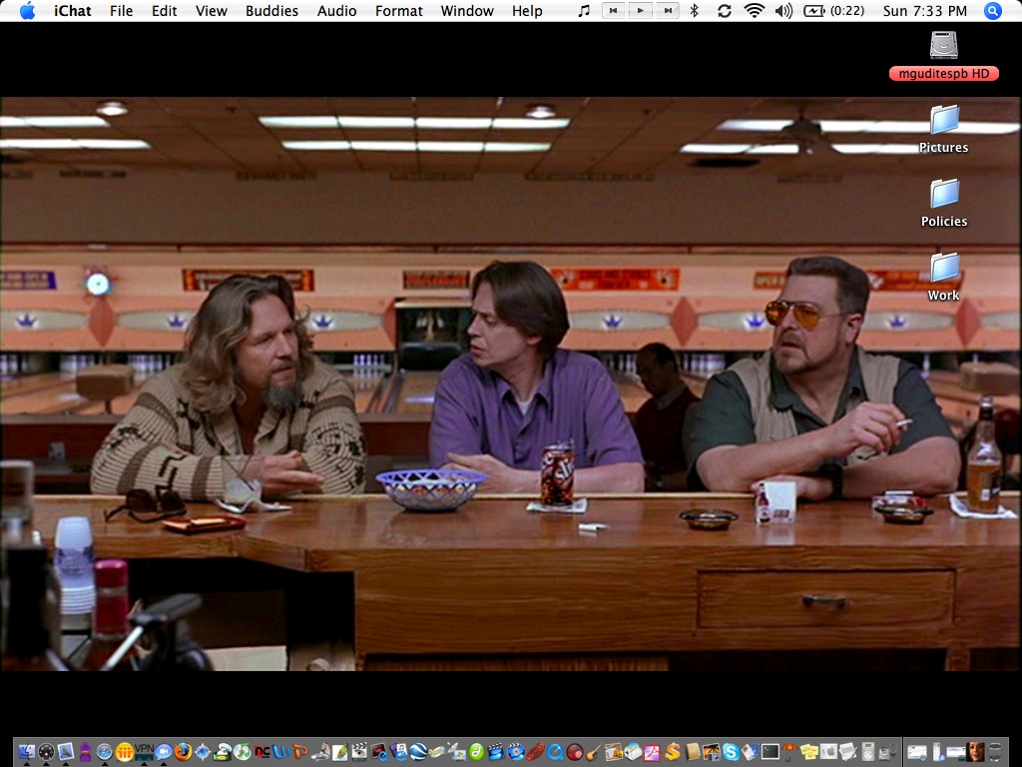The height and width of the screenshot is (767, 1022).
Task: Open the iChat application menu
Action: point(72,11)
